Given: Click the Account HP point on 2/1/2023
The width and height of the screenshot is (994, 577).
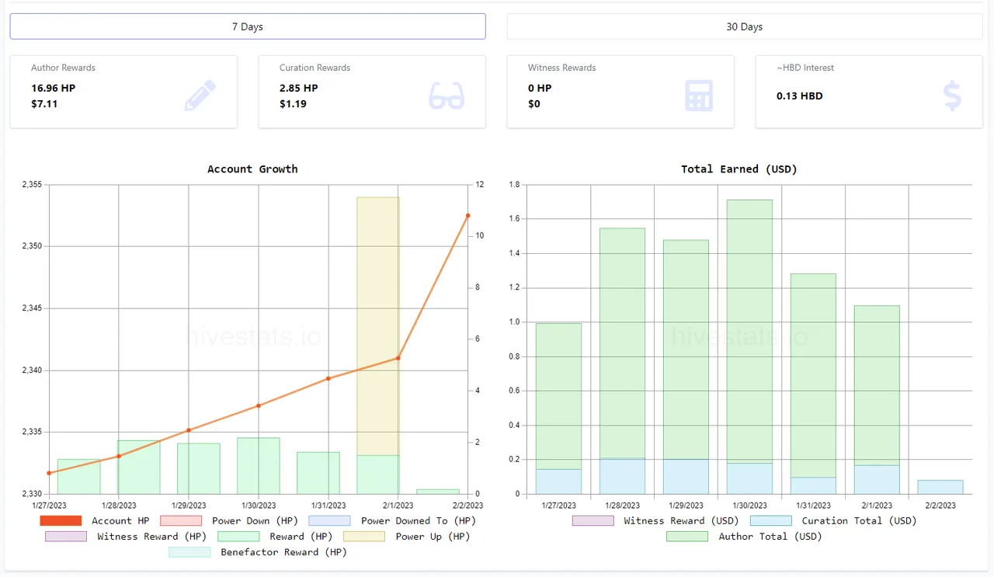Looking at the screenshot, I should coord(398,358).
